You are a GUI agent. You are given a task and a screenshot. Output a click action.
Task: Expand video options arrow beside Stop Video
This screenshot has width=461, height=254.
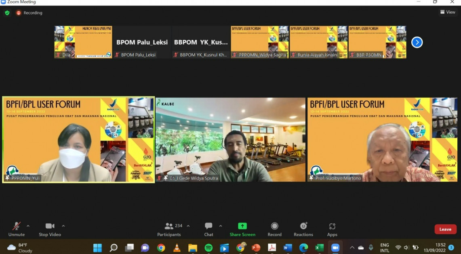63,226
